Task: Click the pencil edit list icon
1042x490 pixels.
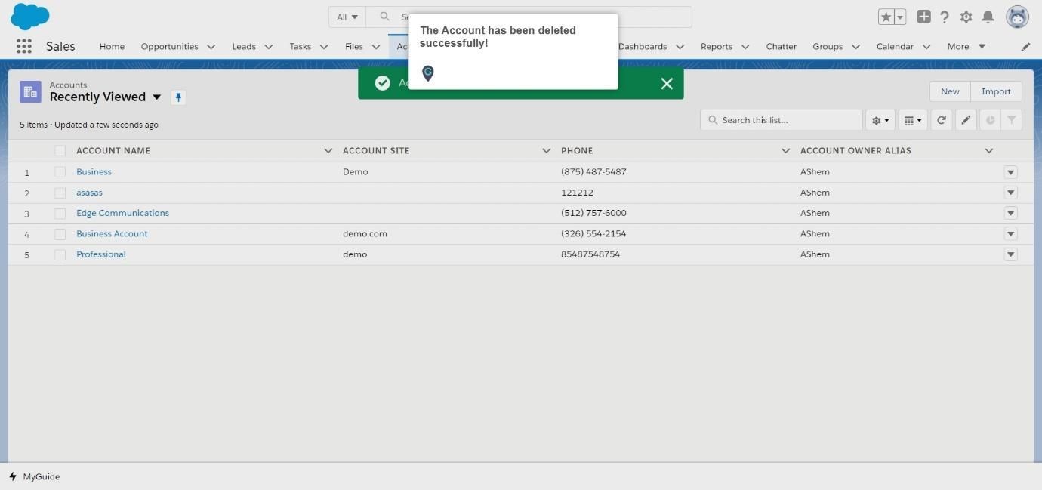Action: click(x=966, y=120)
